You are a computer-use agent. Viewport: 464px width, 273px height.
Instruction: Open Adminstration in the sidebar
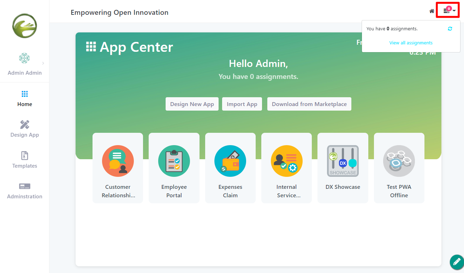pos(25,191)
